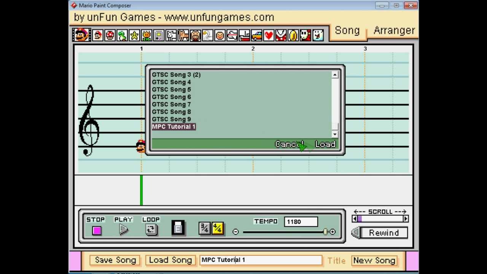The image size is (487, 274).
Task: Click the pink Stop button
Action: [x=97, y=231]
